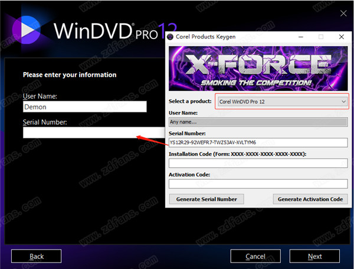The width and height of the screenshot is (354, 269).
Task: Open the Select a product dropdown
Action: 282,102
